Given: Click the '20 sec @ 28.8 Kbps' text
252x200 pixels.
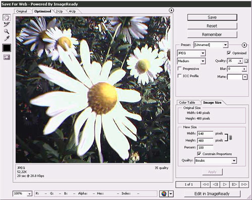Looking at the screenshot, I should (x=31, y=176).
